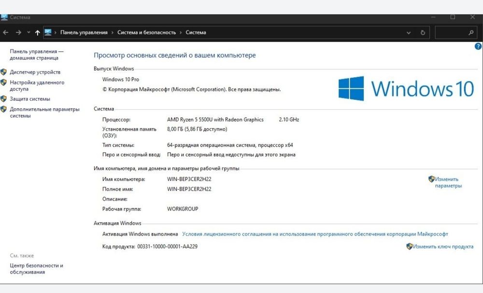
Task: Click the search magnifier icon
Action: 470,32
